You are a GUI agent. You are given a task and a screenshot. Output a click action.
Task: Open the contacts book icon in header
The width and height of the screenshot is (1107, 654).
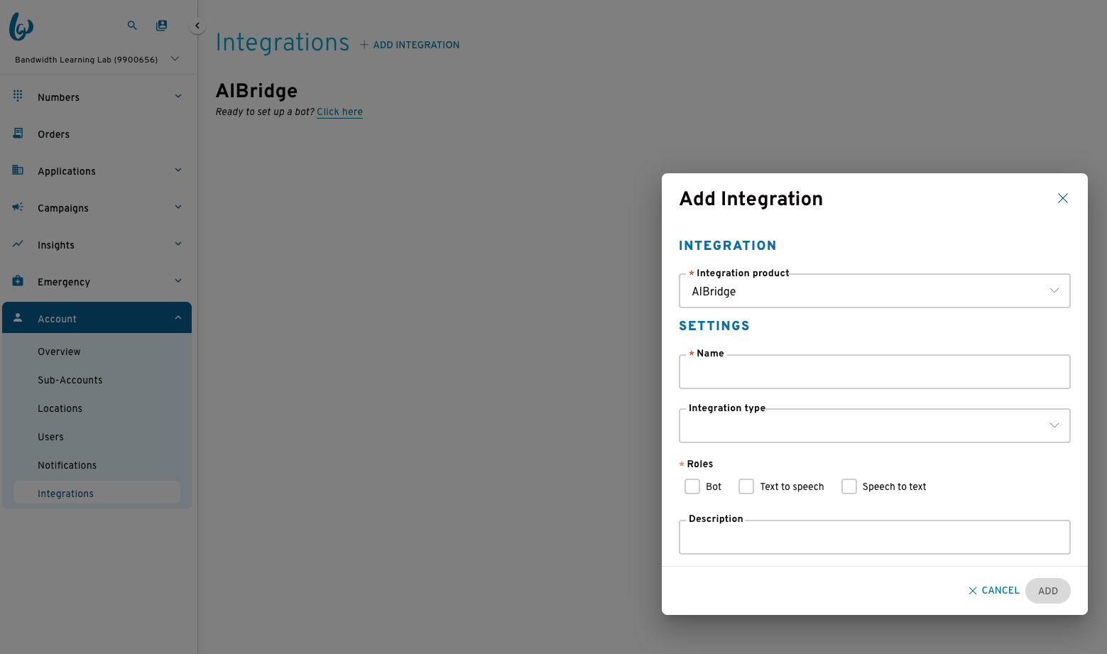(x=162, y=26)
